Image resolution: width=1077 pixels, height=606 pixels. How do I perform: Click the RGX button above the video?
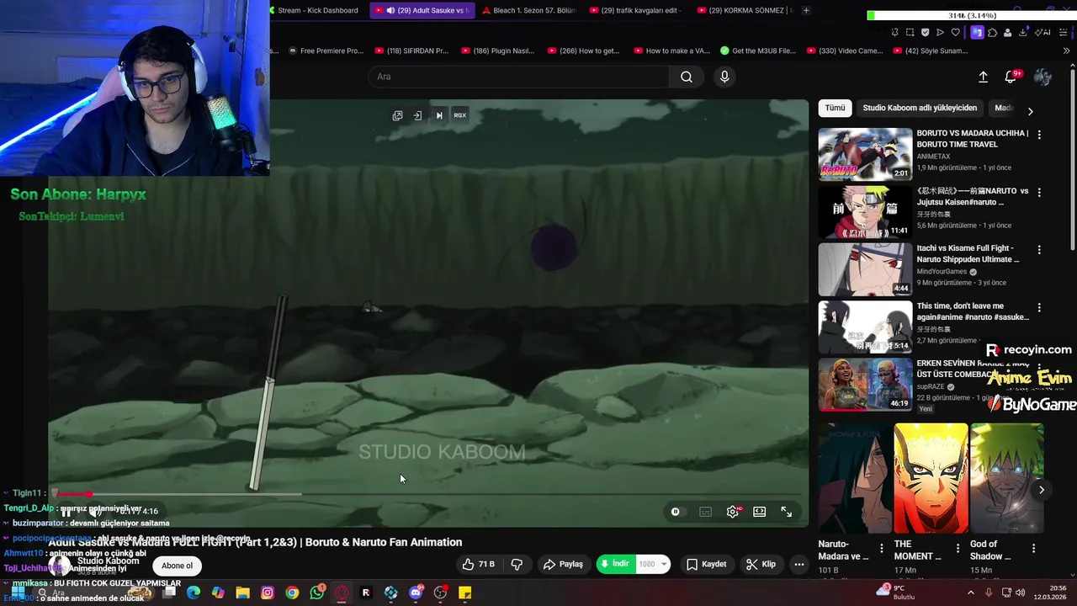coord(459,115)
